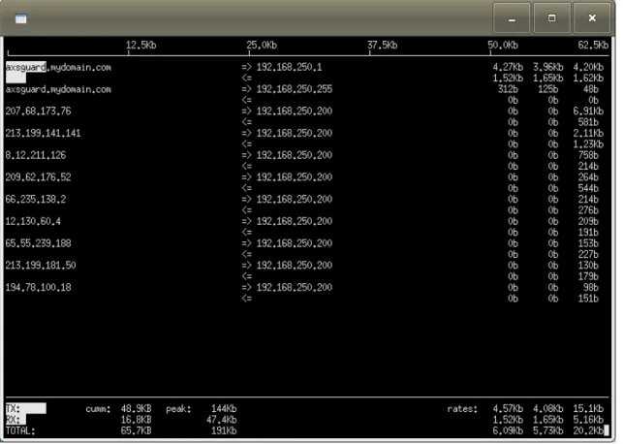This screenshot has width=623, height=444.
Task: Click destination 192.168.250.255
Action: pyautogui.click(x=294, y=89)
